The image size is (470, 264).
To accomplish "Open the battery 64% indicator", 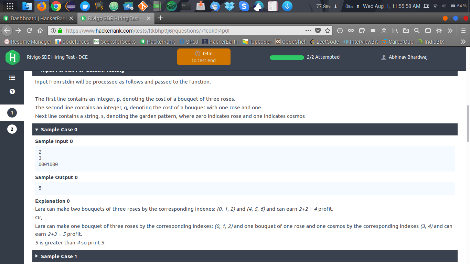I will point(458,6).
